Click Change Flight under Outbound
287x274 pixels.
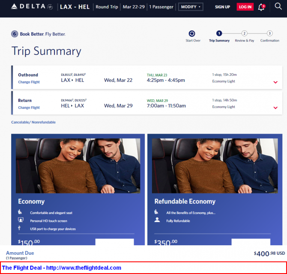pos(29,82)
